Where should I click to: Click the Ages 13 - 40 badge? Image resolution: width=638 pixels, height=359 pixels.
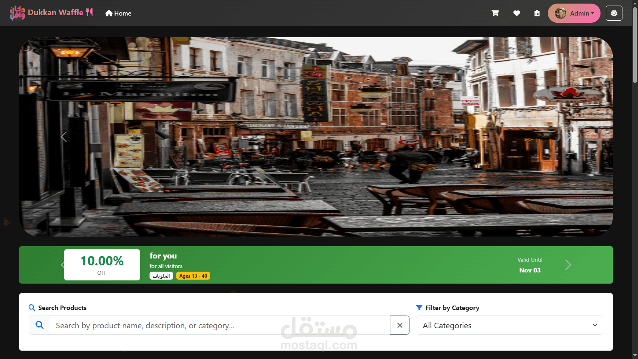pos(193,276)
